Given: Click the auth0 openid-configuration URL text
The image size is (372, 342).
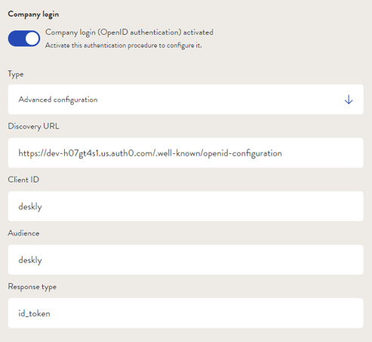Looking at the screenshot, I should [x=150, y=153].
